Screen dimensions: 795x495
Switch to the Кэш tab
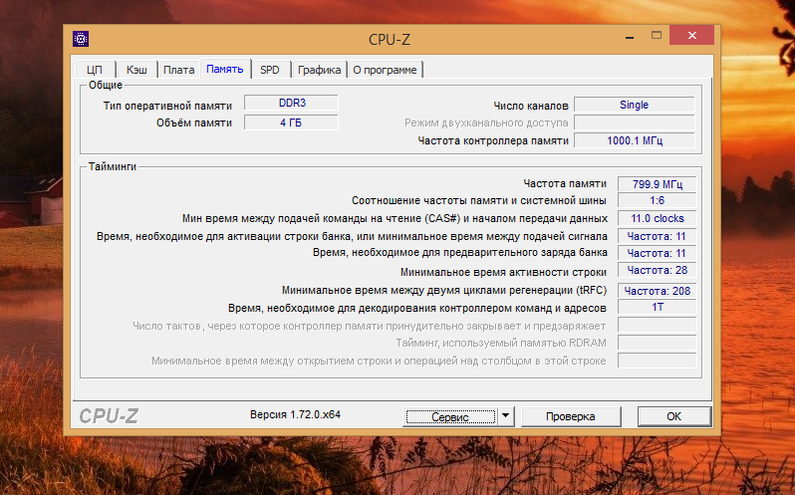pos(136,70)
